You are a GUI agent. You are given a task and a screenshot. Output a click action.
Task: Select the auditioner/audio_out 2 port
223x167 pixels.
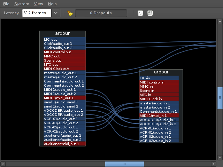(x=64, y=140)
